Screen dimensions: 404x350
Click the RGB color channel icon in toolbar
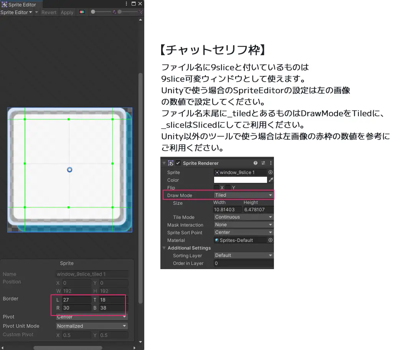click(x=82, y=12)
